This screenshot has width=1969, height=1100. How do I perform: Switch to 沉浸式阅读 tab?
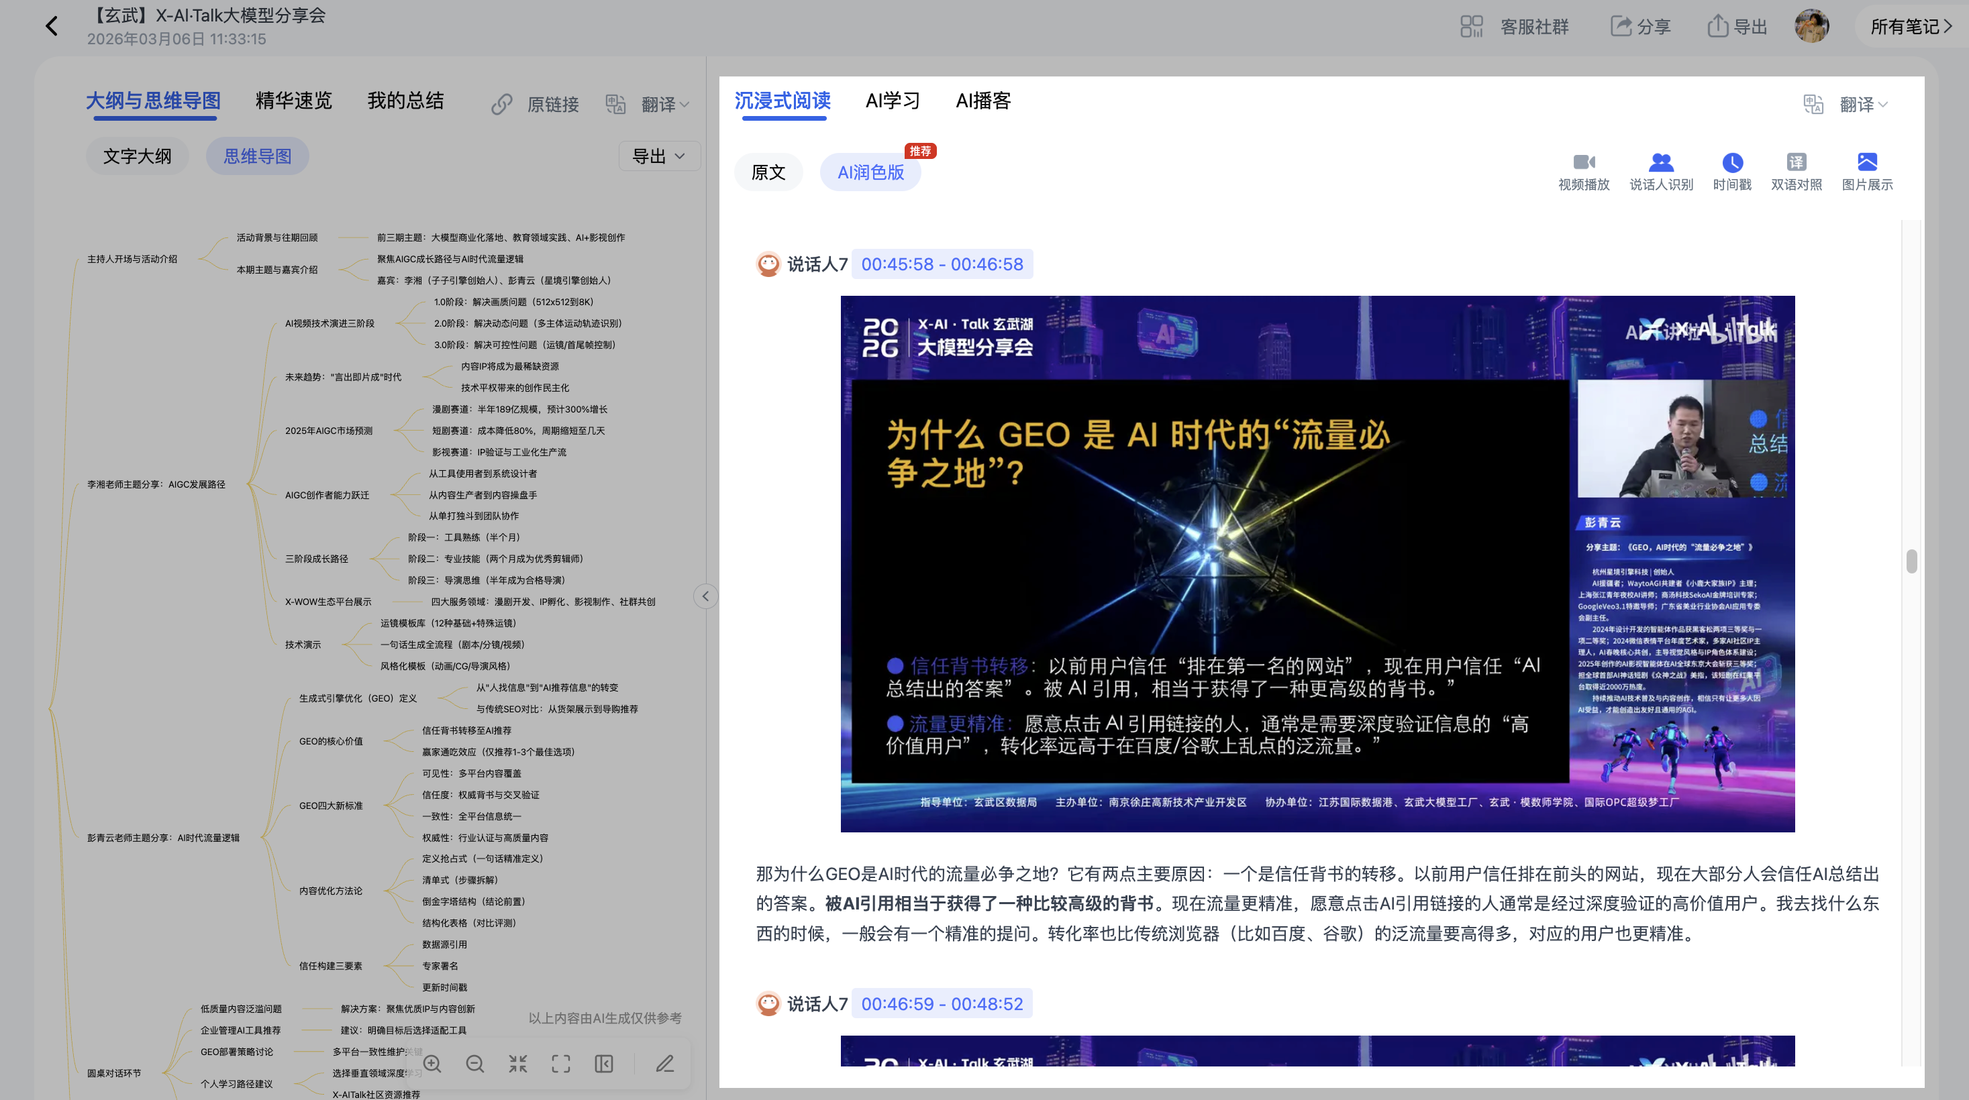point(782,101)
